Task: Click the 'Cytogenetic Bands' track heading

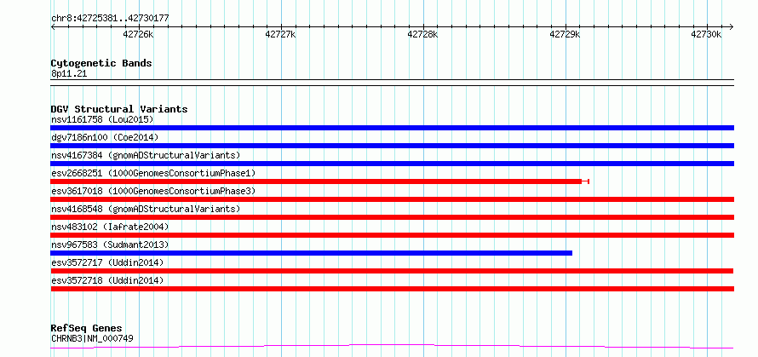Action: click(x=101, y=63)
